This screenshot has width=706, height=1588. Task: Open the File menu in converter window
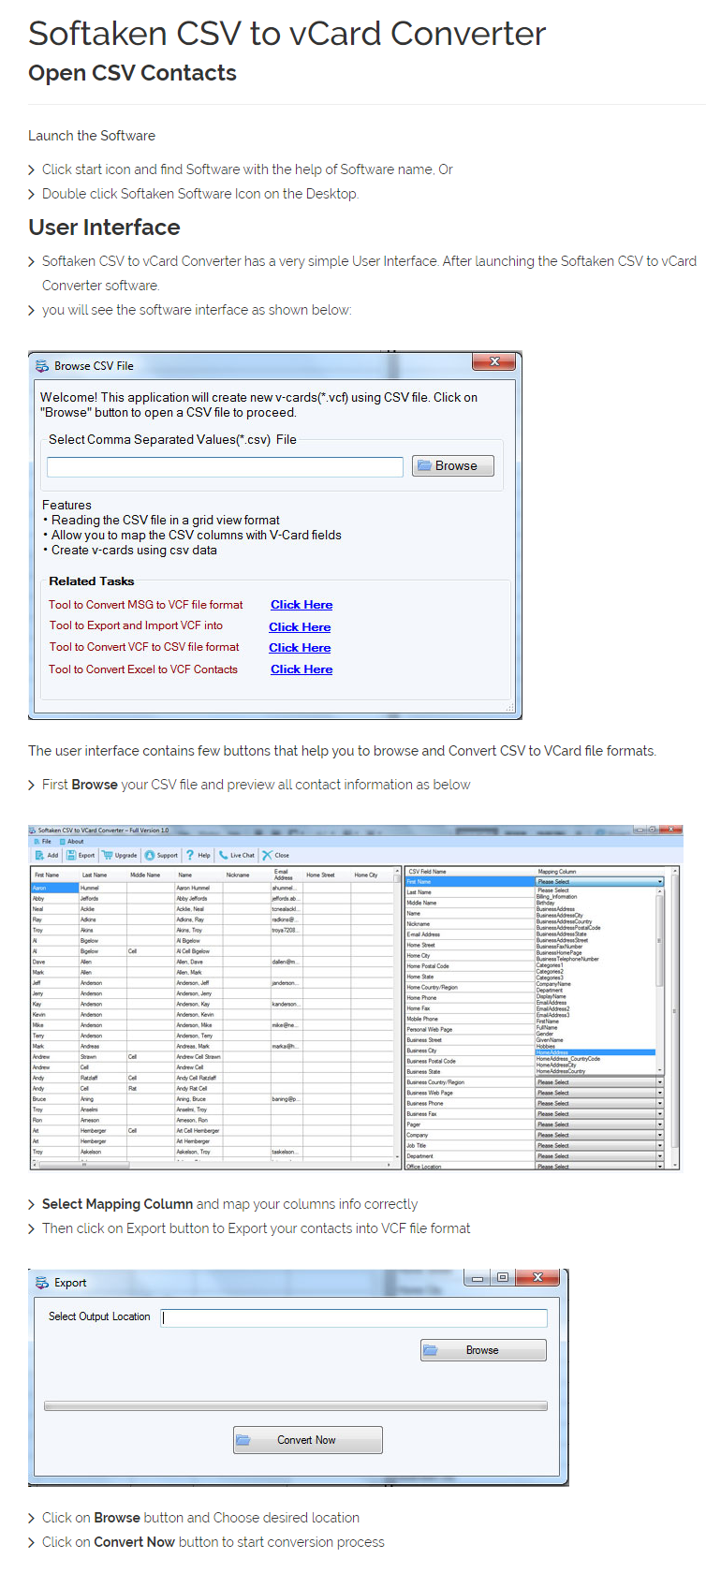pyautogui.click(x=42, y=841)
